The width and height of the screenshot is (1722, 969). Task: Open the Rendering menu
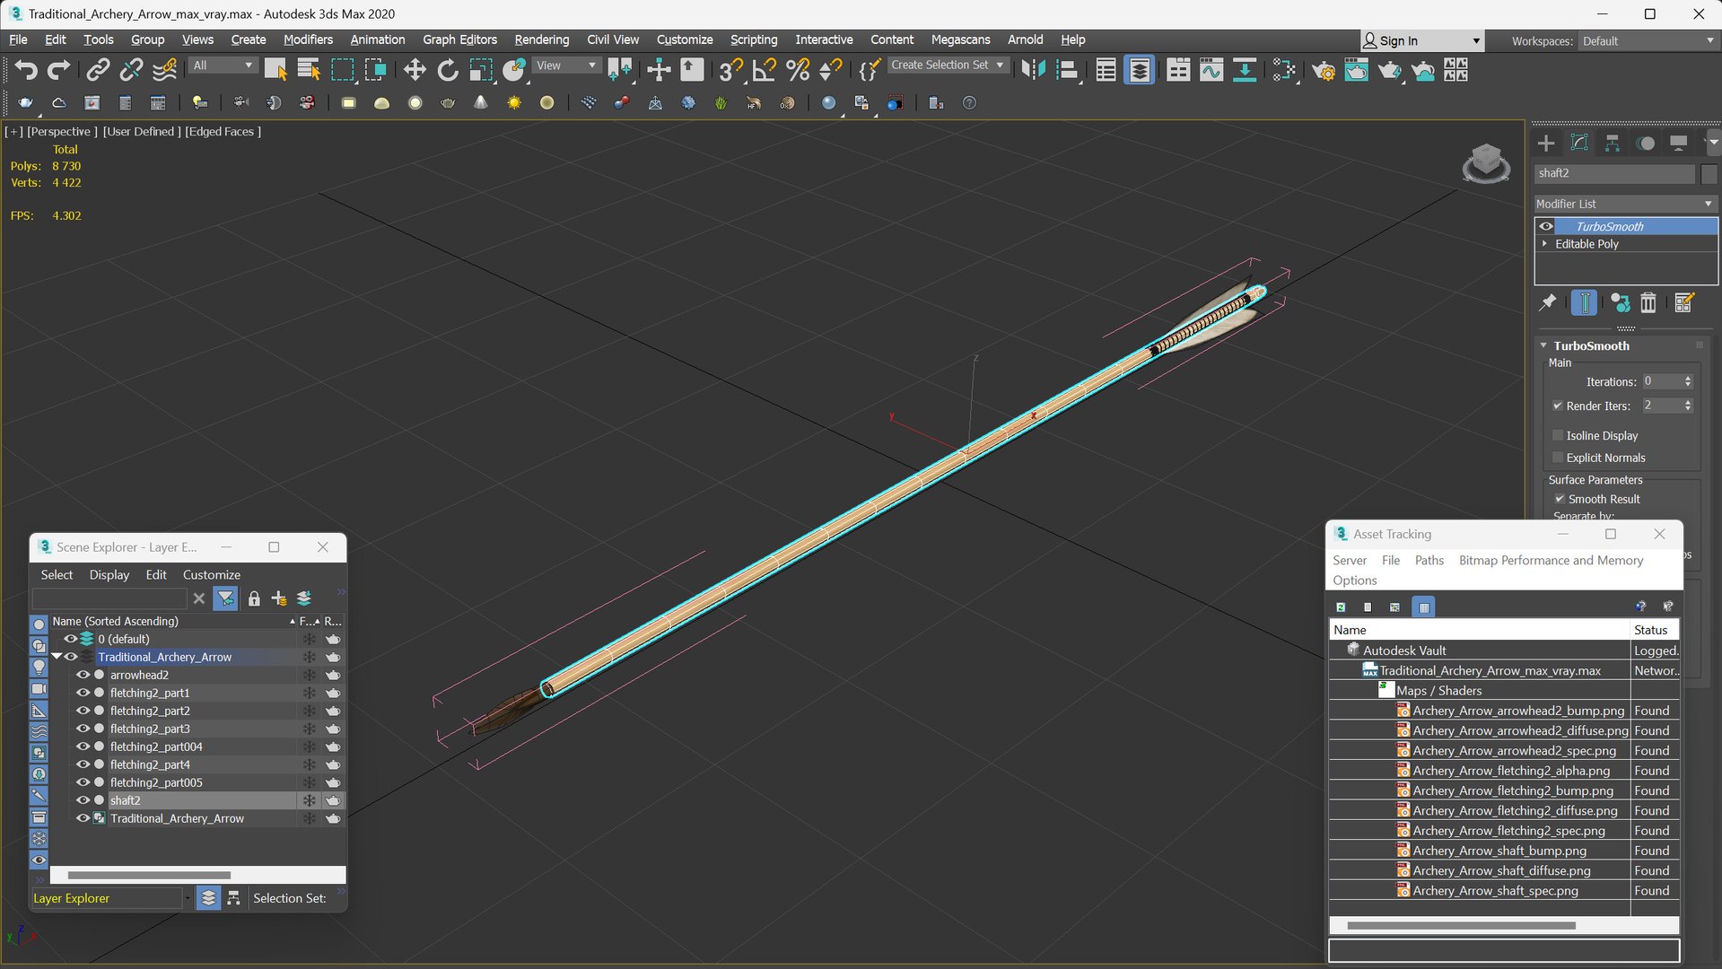(x=541, y=39)
